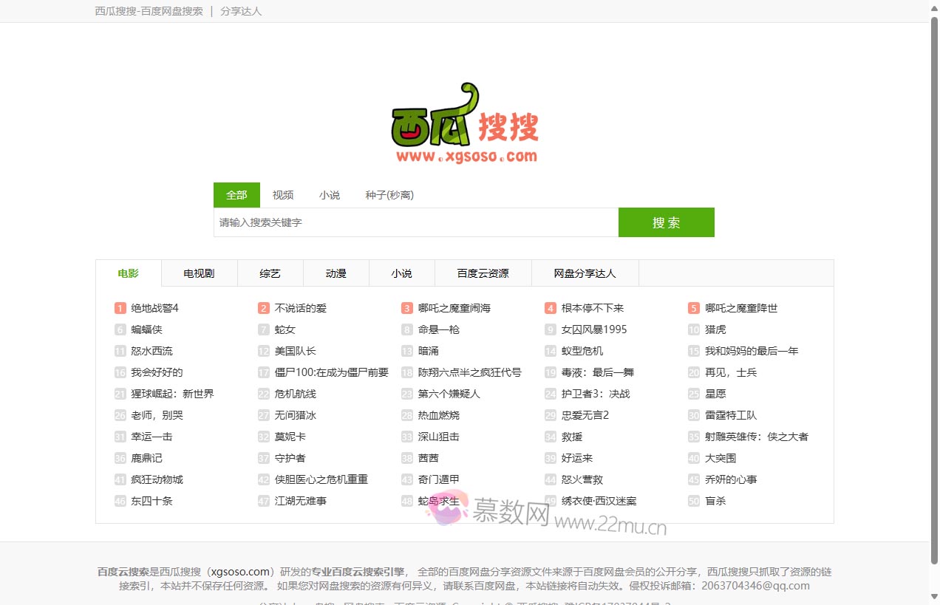Switch to the 动漫 category tab

point(336,273)
